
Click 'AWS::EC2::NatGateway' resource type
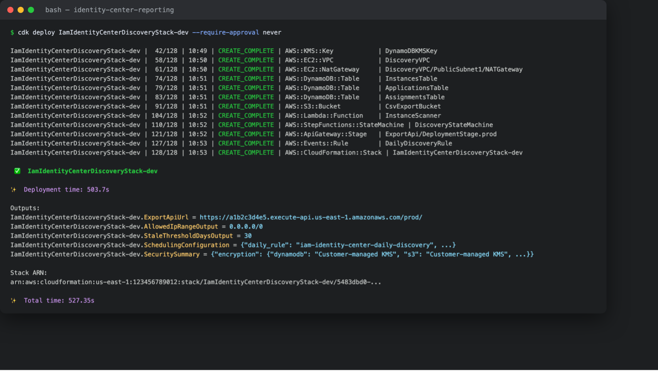322,69
